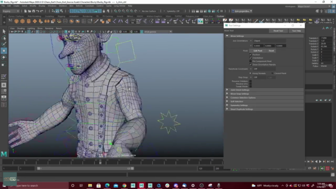
Task: Click the red Auto Keyframe toggle icon
Action: 328,169
